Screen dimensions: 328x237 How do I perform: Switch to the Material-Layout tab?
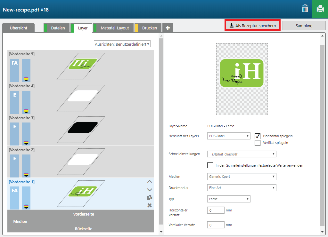tap(114, 28)
